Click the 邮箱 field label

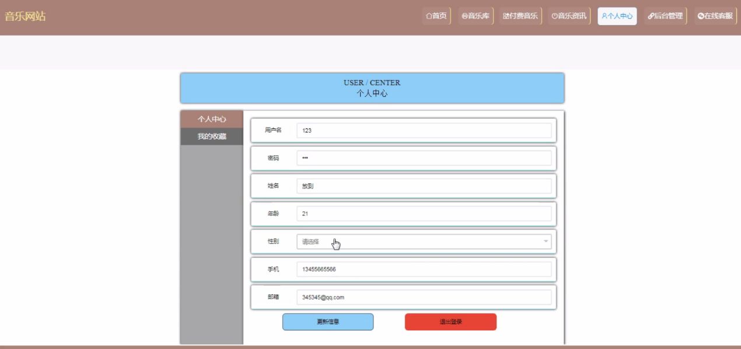click(273, 297)
